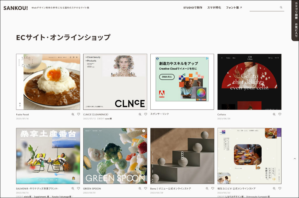Click the ECサイト・オンラインショップ heading

click(x=63, y=37)
